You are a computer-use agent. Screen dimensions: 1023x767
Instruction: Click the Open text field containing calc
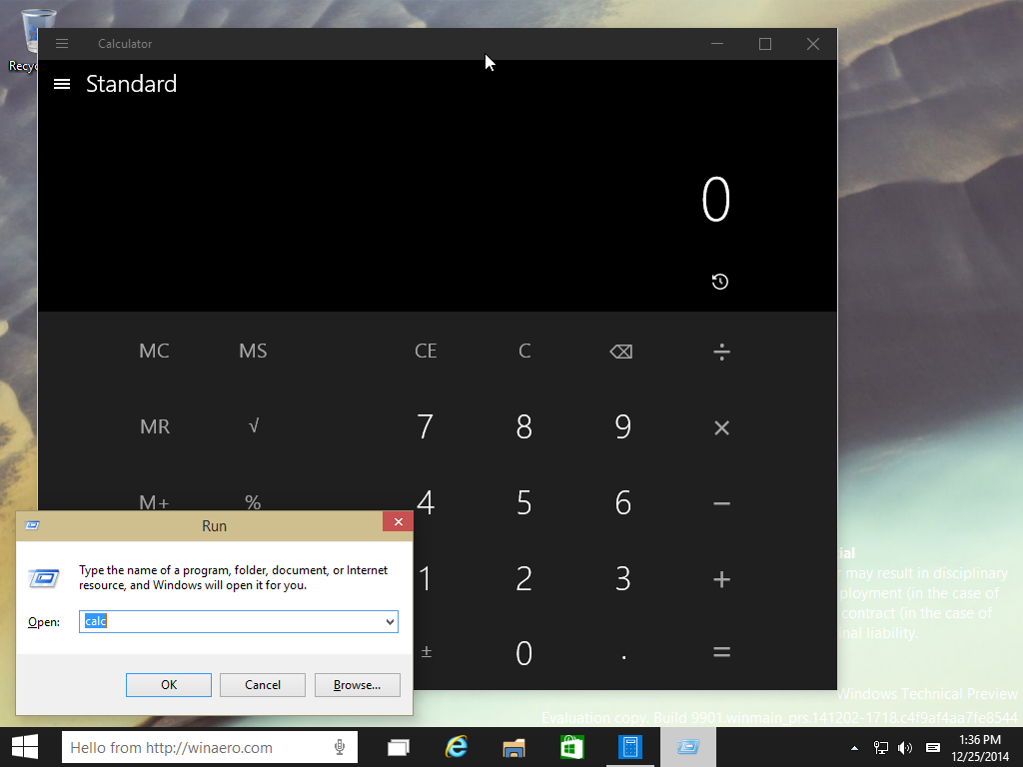[230, 622]
